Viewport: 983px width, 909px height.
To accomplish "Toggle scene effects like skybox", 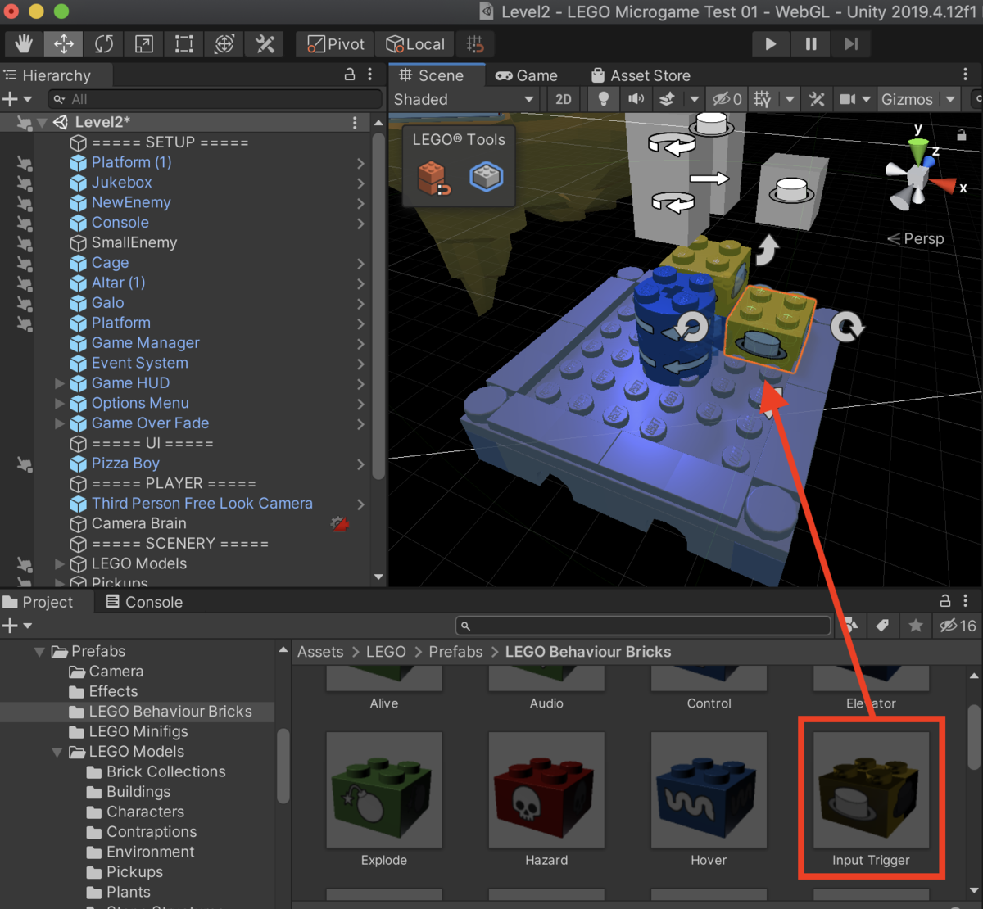I will (668, 99).
